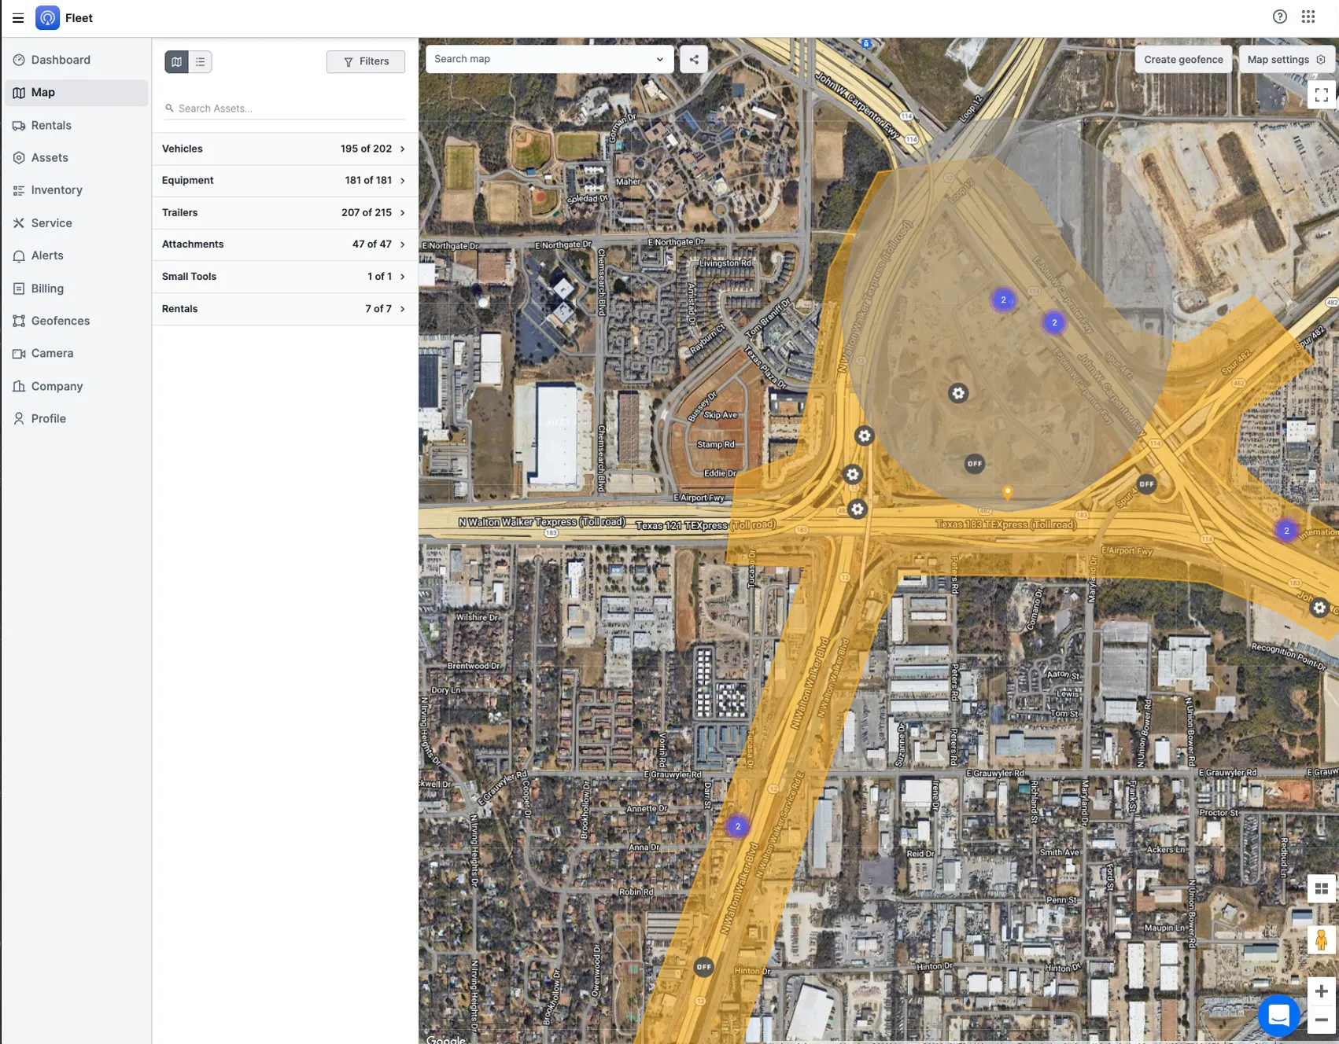Select Dashboard in the sidebar
This screenshot has height=1044, width=1339.
point(61,59)
